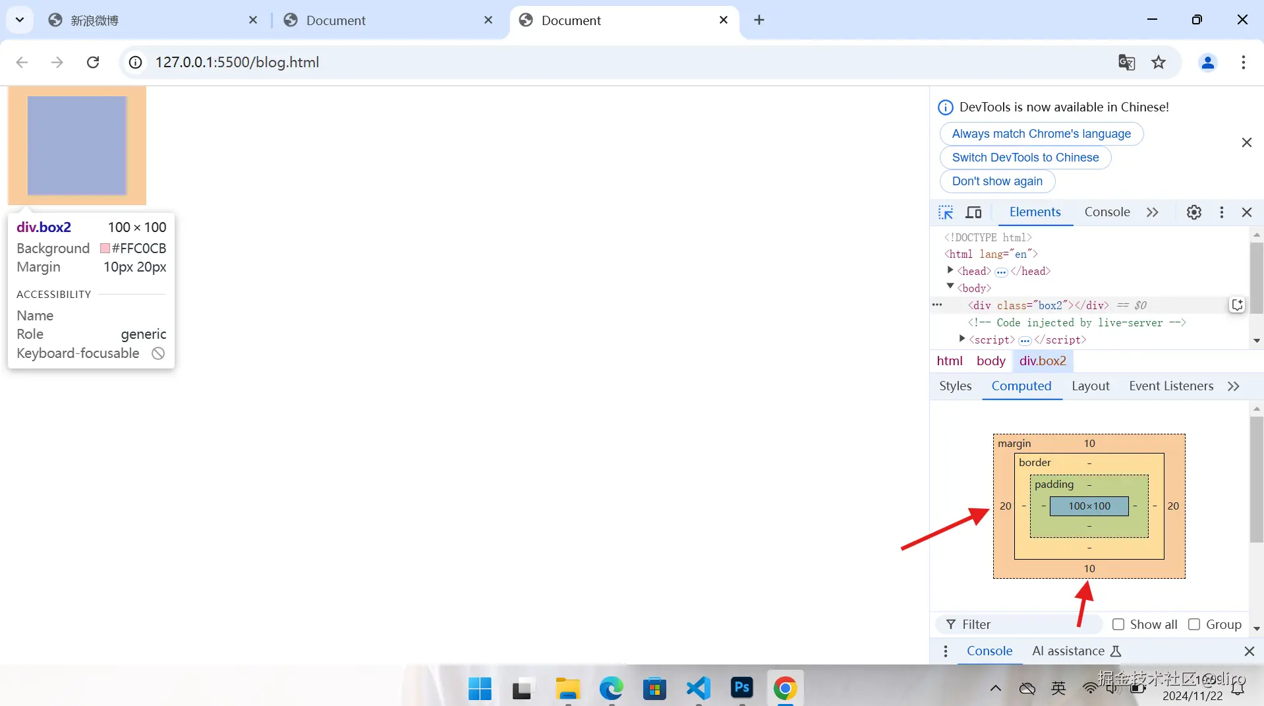Open DevTools settings gear
The image size is (1264, 706).
(1193, 212)
